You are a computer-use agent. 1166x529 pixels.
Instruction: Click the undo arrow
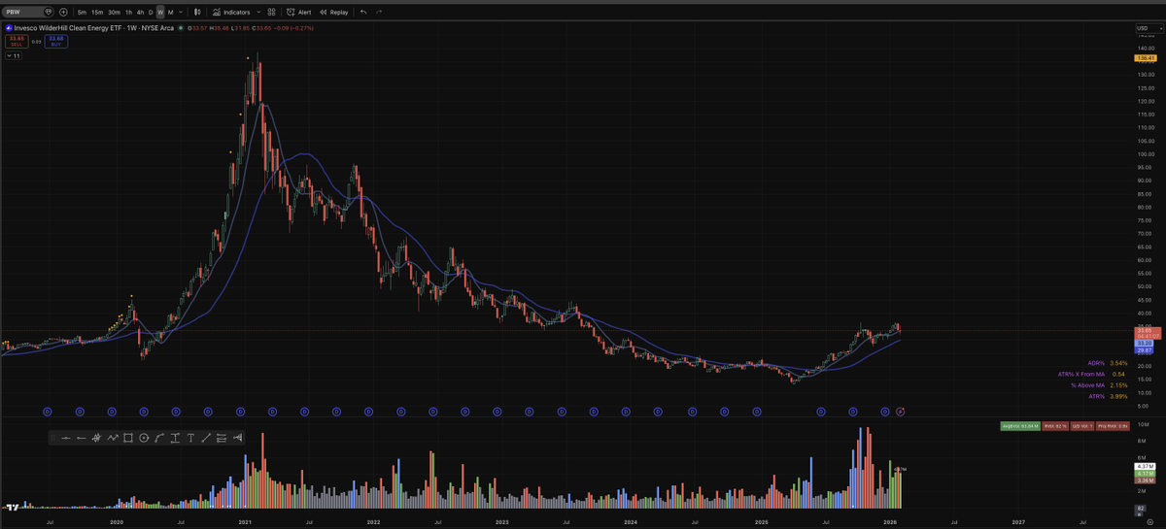click(363, 12)
